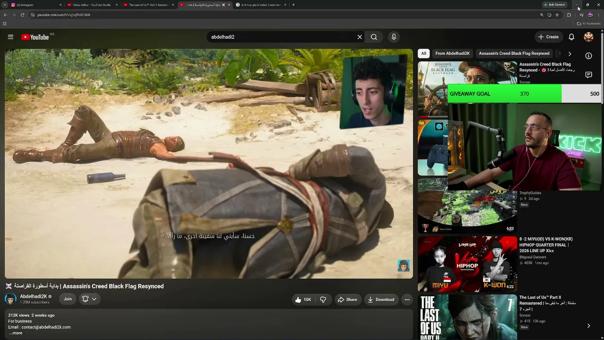Open the YouTube guide hamburger menu
This screenshot has width=604, height=340.
pos(10,37)
